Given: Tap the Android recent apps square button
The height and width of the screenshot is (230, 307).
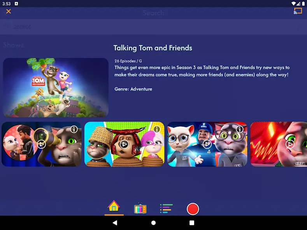Looking at the screenshot, I should pyautogui.click(x=192, y=223).
